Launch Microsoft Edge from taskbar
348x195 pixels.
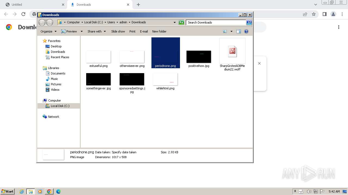pos(58,191)
